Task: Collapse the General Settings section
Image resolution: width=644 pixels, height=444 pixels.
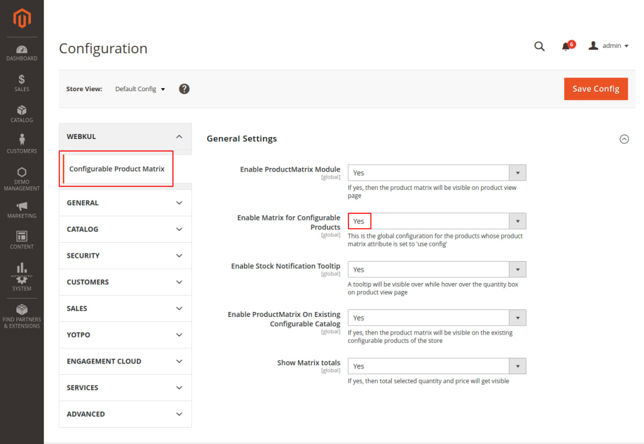Action: click(624, 139)
